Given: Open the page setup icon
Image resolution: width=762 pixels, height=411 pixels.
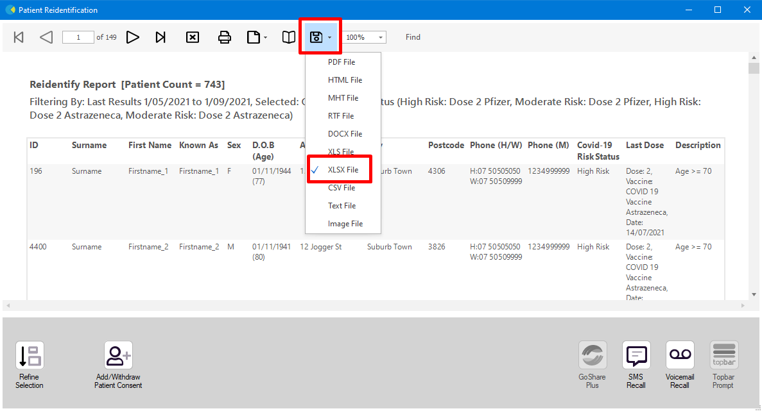Looking at the screenshot, I should click(254, 37).
